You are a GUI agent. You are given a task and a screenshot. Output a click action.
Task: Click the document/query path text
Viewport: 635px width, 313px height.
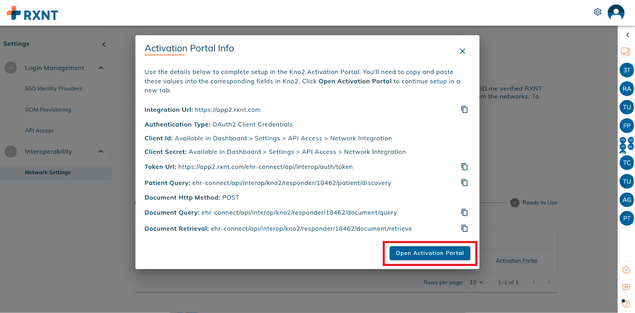pos(299,213)
